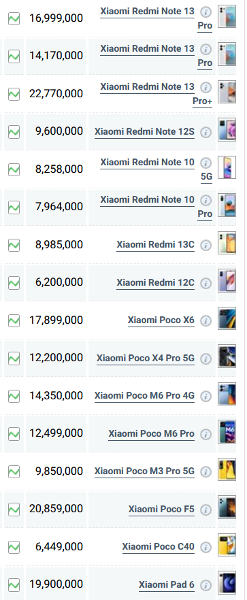Image resolution: width=247 pixels, height=600 pixels.
Task: Show info for Xiaomi Poco M6 Pro 4G
Action: tap(206, 397)
